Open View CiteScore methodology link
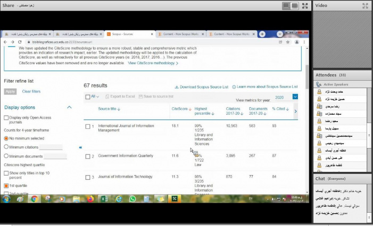 [153, 63]
